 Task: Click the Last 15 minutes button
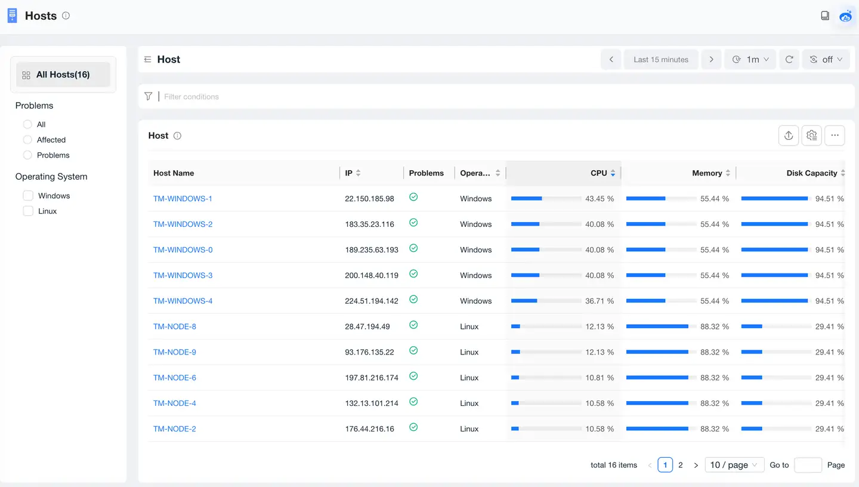pyautogui.click(x=660, y=60)
